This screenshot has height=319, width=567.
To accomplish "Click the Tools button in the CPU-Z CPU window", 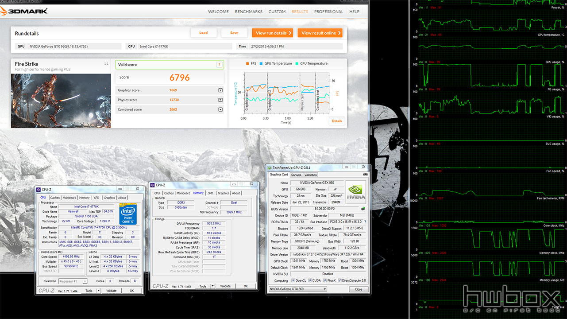I will (89, 291).
